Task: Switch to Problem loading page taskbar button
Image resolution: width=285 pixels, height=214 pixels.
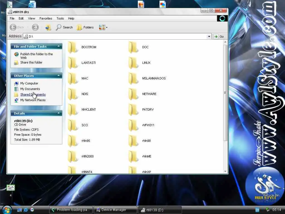Action: (x=71, y=210)
